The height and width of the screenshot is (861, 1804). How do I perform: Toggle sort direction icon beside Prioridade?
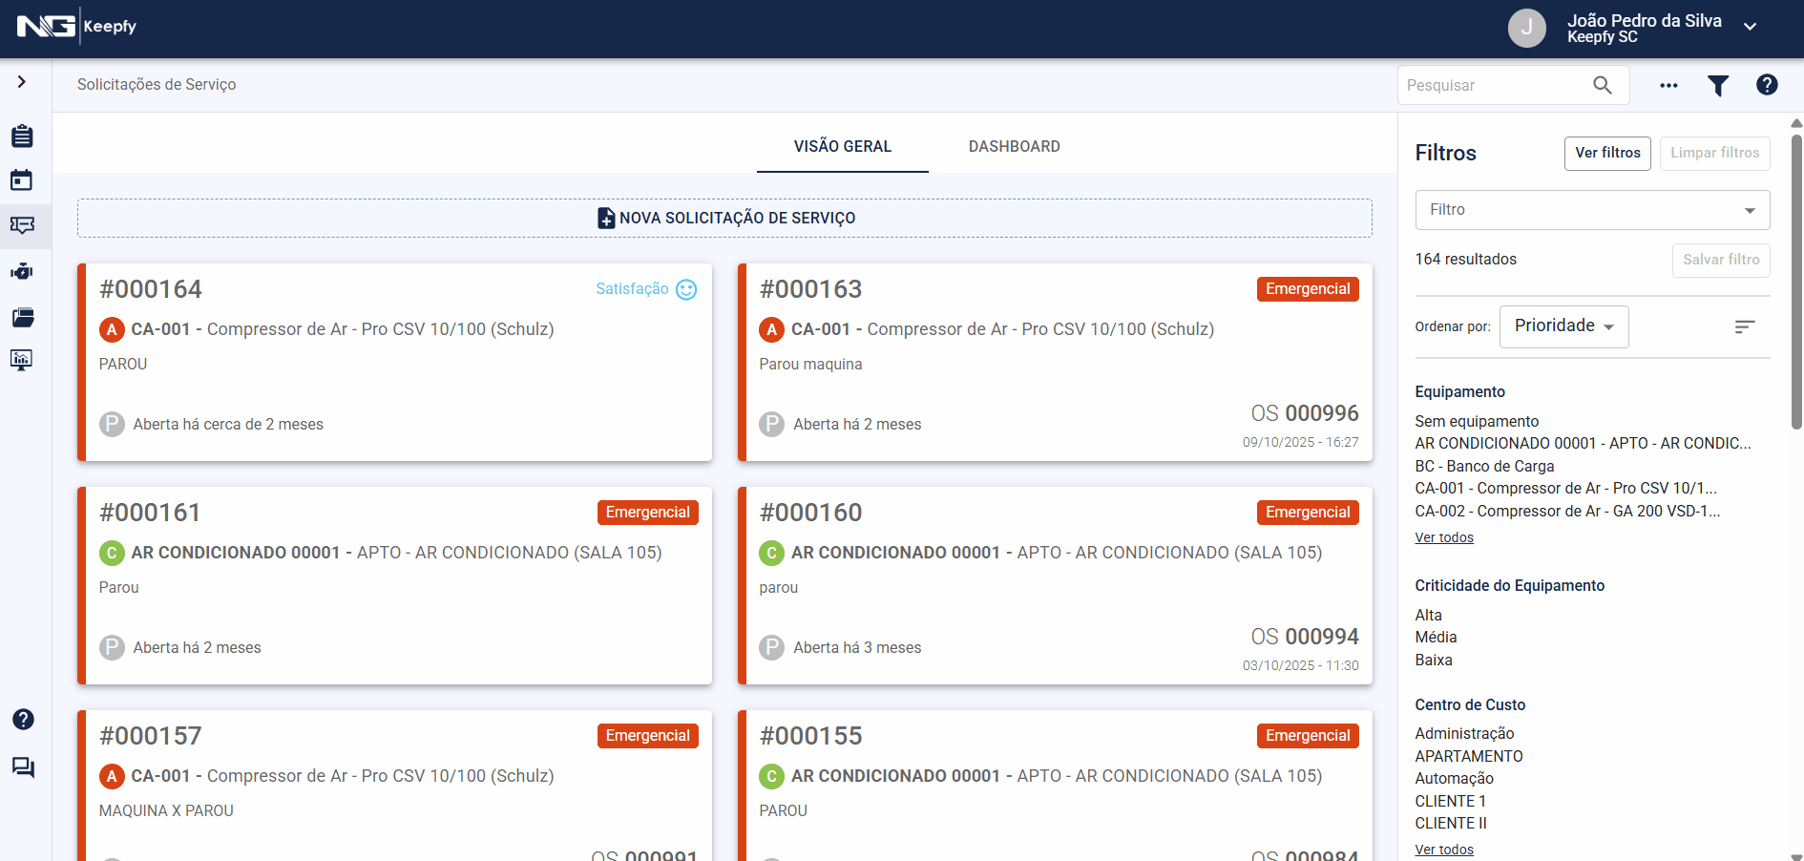[1744, 327]
